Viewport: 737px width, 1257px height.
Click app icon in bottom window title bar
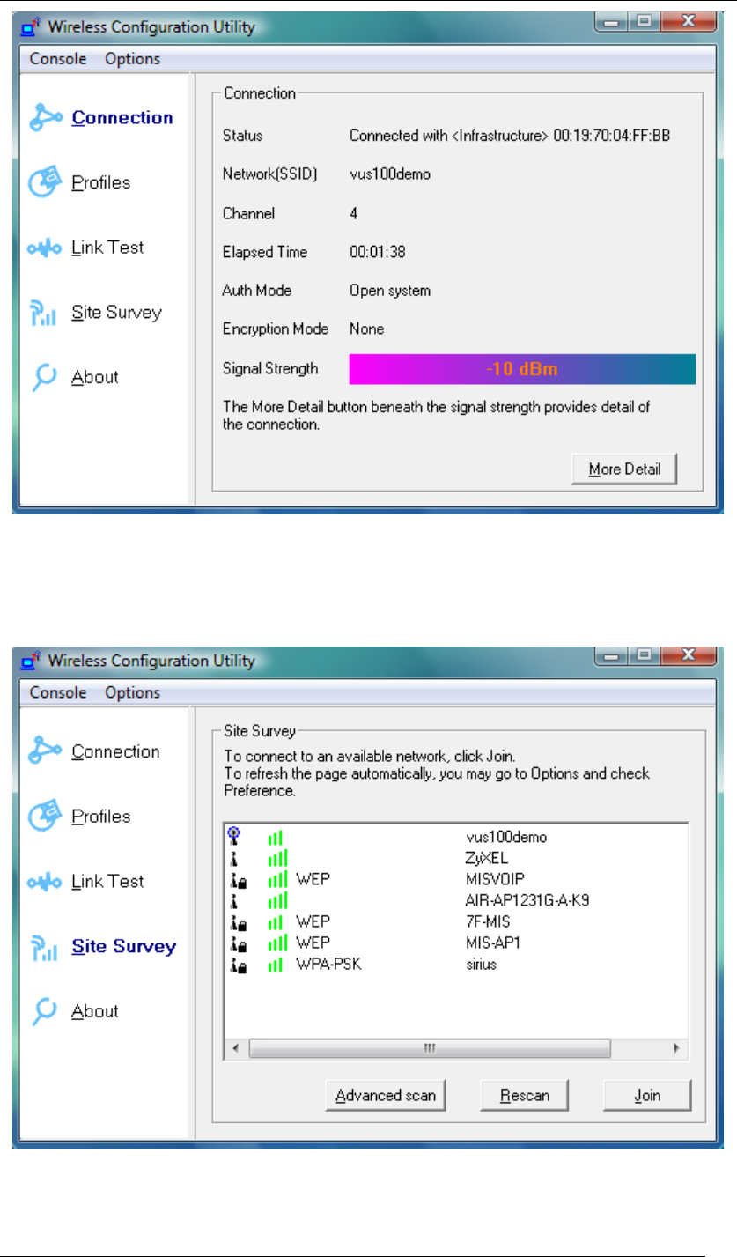(32, 662)
